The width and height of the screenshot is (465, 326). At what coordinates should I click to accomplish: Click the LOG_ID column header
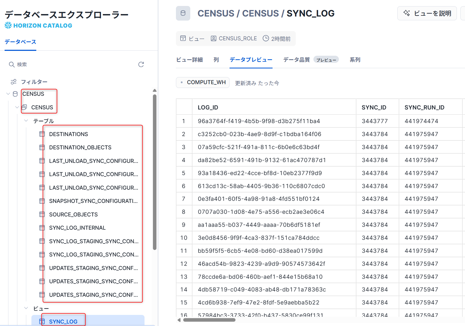click(x=208, y=107)
